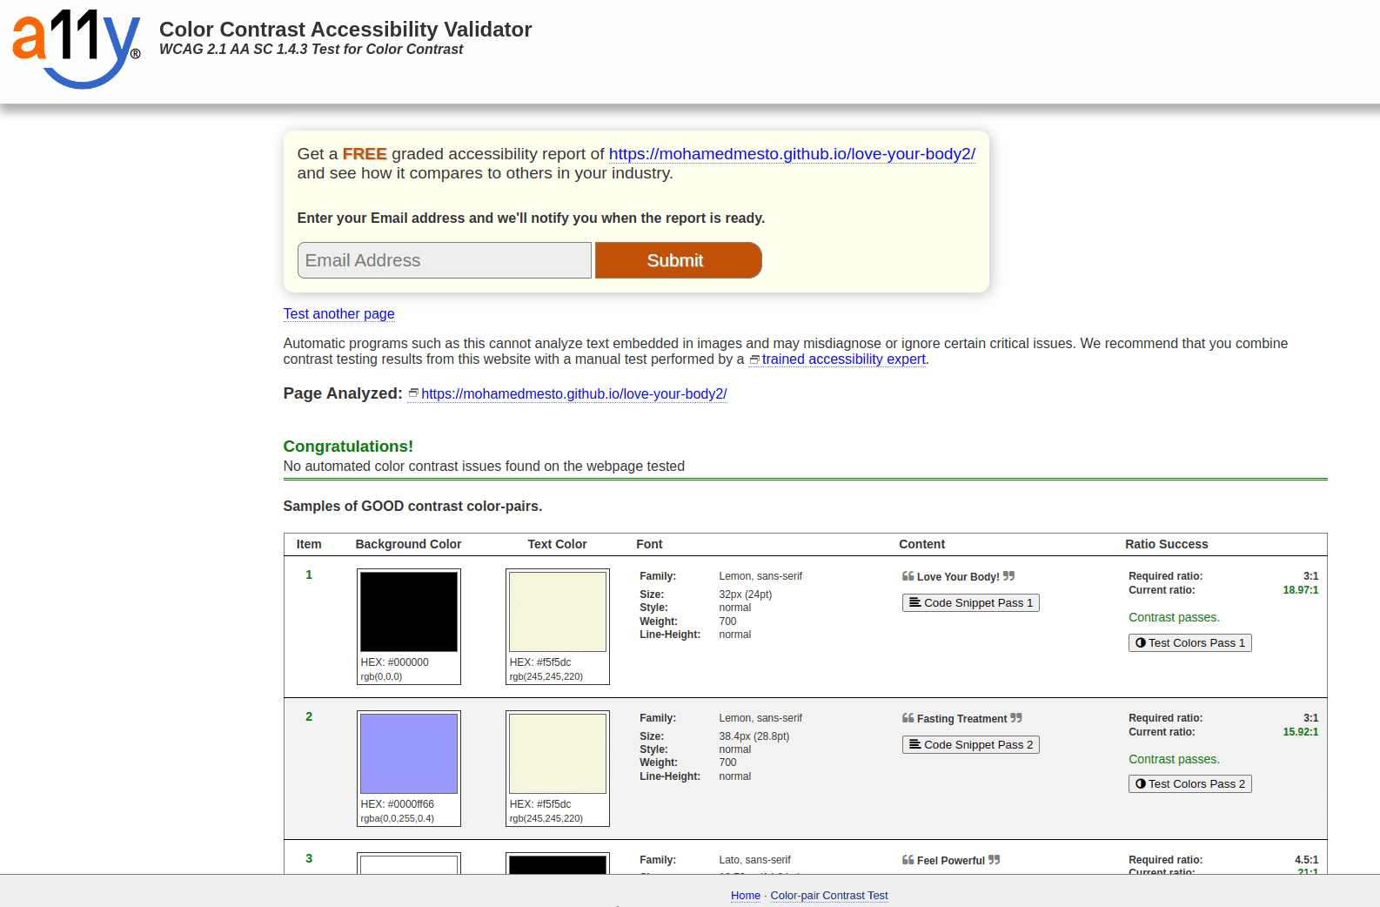This screenshot has width=1380, height=907.
Task: Click the FREE highlighted word
Action: (365, 154)
